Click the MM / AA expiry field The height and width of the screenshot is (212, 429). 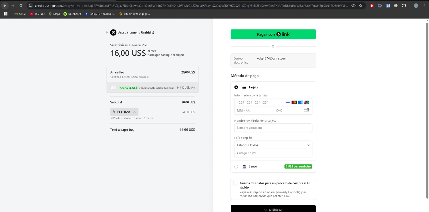[x=254, y=110]
